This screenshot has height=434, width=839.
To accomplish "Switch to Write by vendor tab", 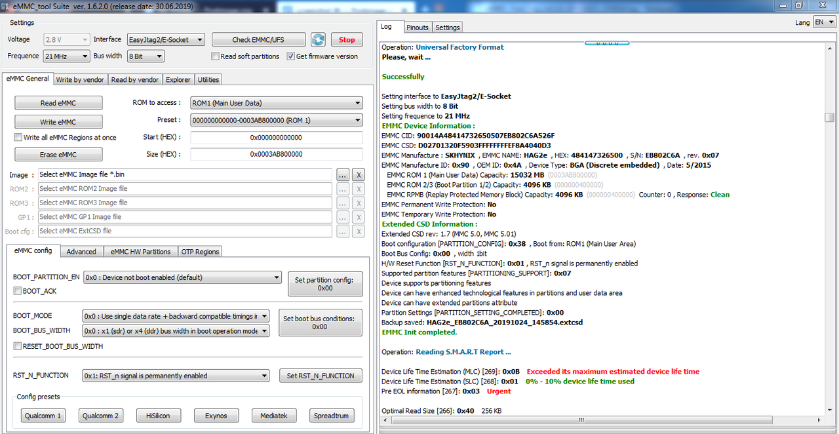I will (x=80, y=79).
